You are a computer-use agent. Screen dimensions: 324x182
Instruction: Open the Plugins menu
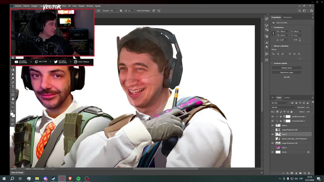pyautogui.click(x=82, y=6)
